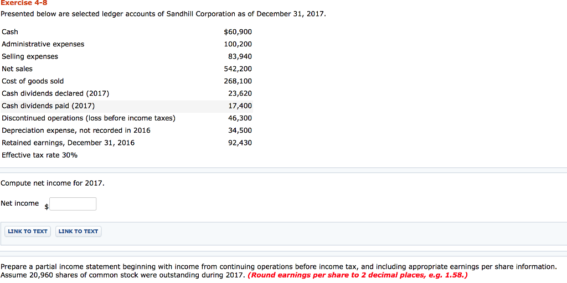The image size is (567, 283).
Task: Open the left LINK TO TEXT button
Action: click(28, 232)
